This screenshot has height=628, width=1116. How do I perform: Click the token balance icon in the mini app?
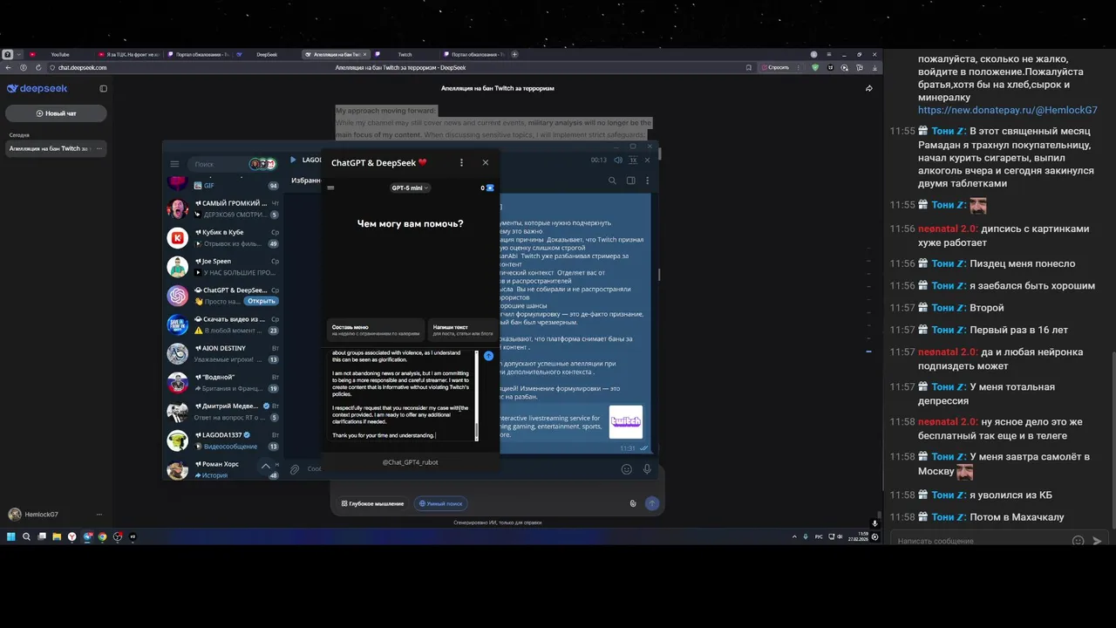[490, 188]
